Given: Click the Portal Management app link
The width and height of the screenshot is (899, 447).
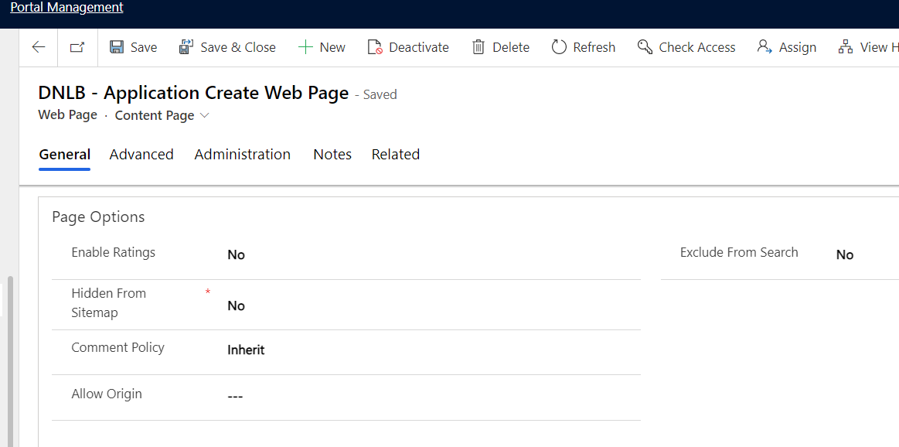Looking at the screenshot, I should tap(66, 8).
